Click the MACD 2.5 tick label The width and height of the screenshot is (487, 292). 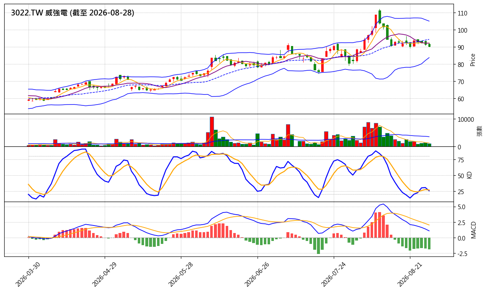point(461,223)
